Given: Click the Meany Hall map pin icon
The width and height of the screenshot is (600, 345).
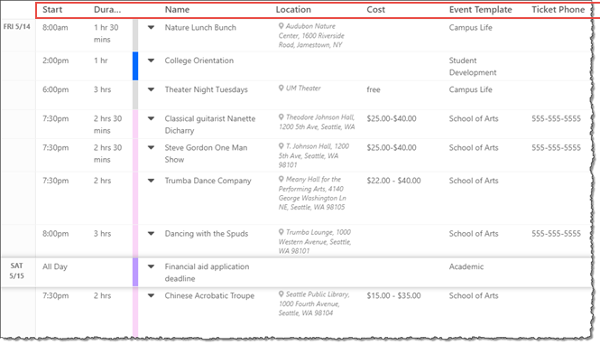Looking at the screenshot, I should (282, 179).
